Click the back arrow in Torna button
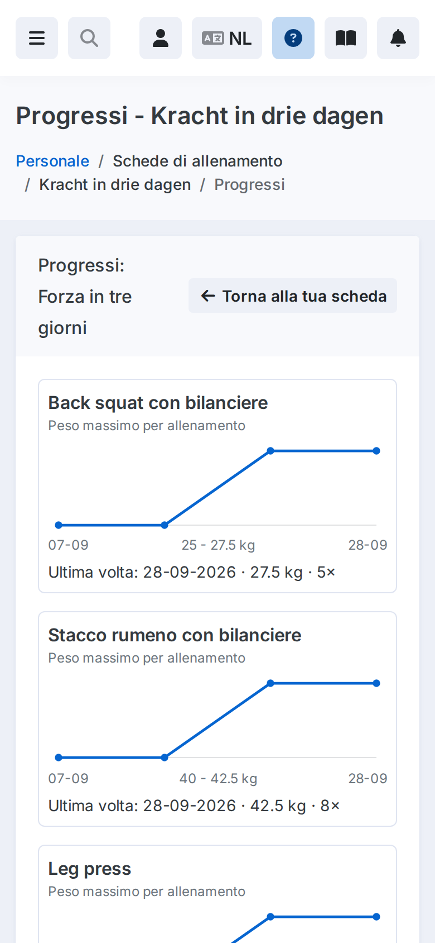Image resolution: width=435 pixels, height=943 pixels. pyautogui.click(x=208, y=296)
